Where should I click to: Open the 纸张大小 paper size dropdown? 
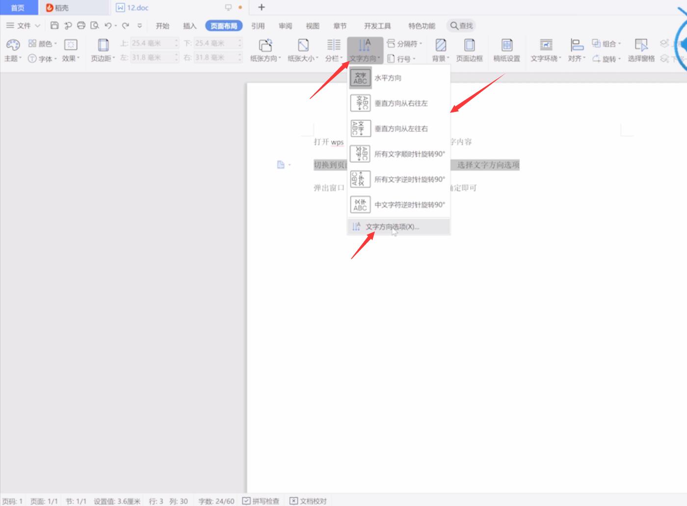pos(303,50)
